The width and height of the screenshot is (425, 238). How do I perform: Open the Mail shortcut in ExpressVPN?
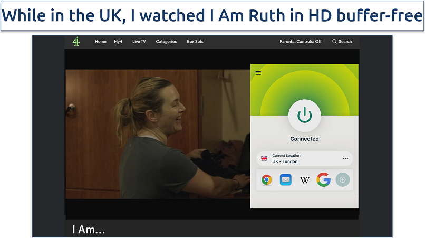[x=285, y=179]
